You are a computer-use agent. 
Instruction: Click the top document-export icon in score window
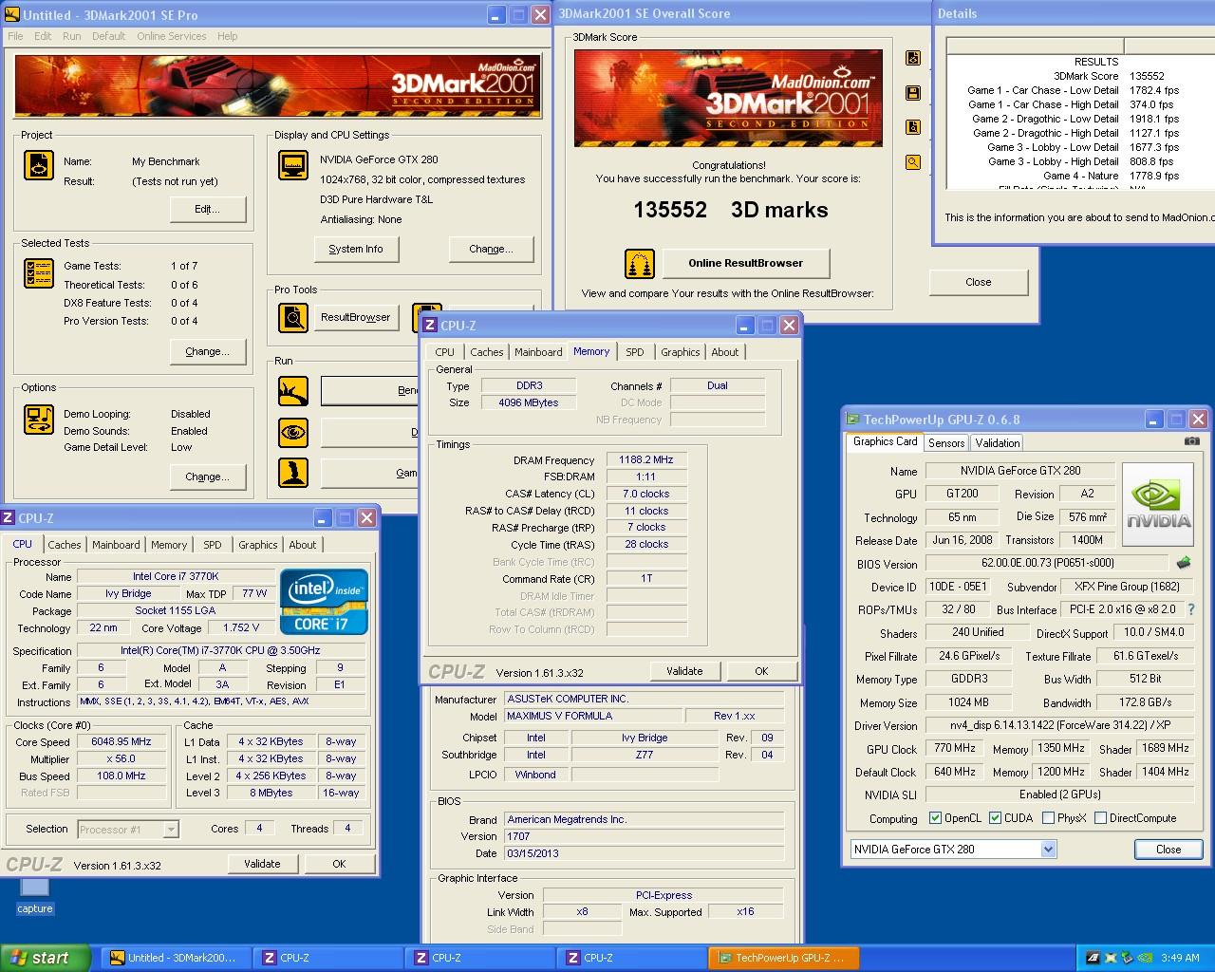(913, 58)
